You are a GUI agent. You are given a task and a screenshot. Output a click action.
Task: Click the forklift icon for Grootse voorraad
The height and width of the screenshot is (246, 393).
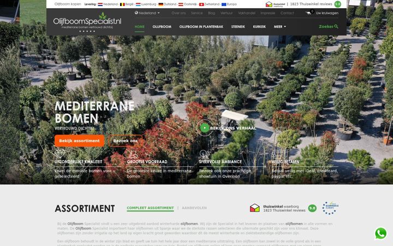[x=133, y=154]
